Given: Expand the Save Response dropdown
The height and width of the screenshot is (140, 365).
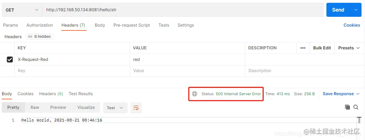Looking at the screenshot, I should 358,94.
